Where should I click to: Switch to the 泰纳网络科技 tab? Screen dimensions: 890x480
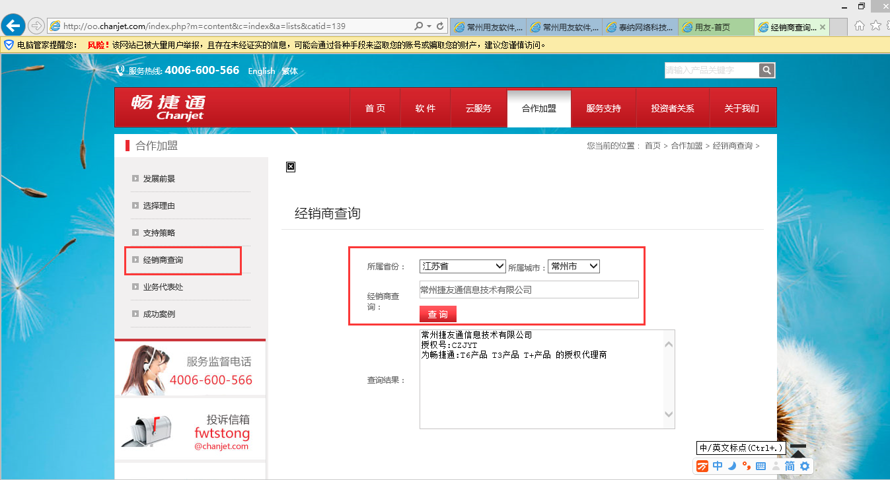tap(640, 27)
